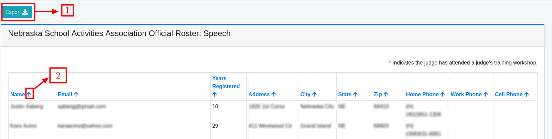
Task: Click the Years Registered header text
Action: point(226,82)
